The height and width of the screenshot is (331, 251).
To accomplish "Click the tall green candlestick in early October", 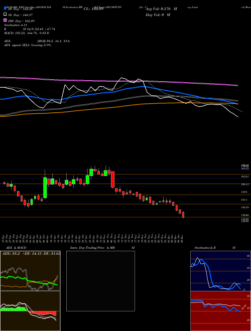I will [45, 188].
